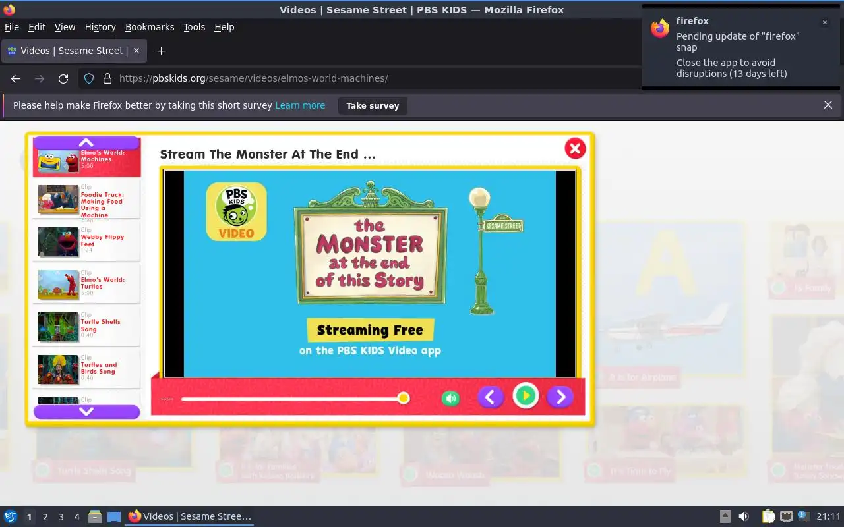The width and height of the screenshot is (844, 527).
Task: Open the Bookmarks menu
Action: (150, 27)
